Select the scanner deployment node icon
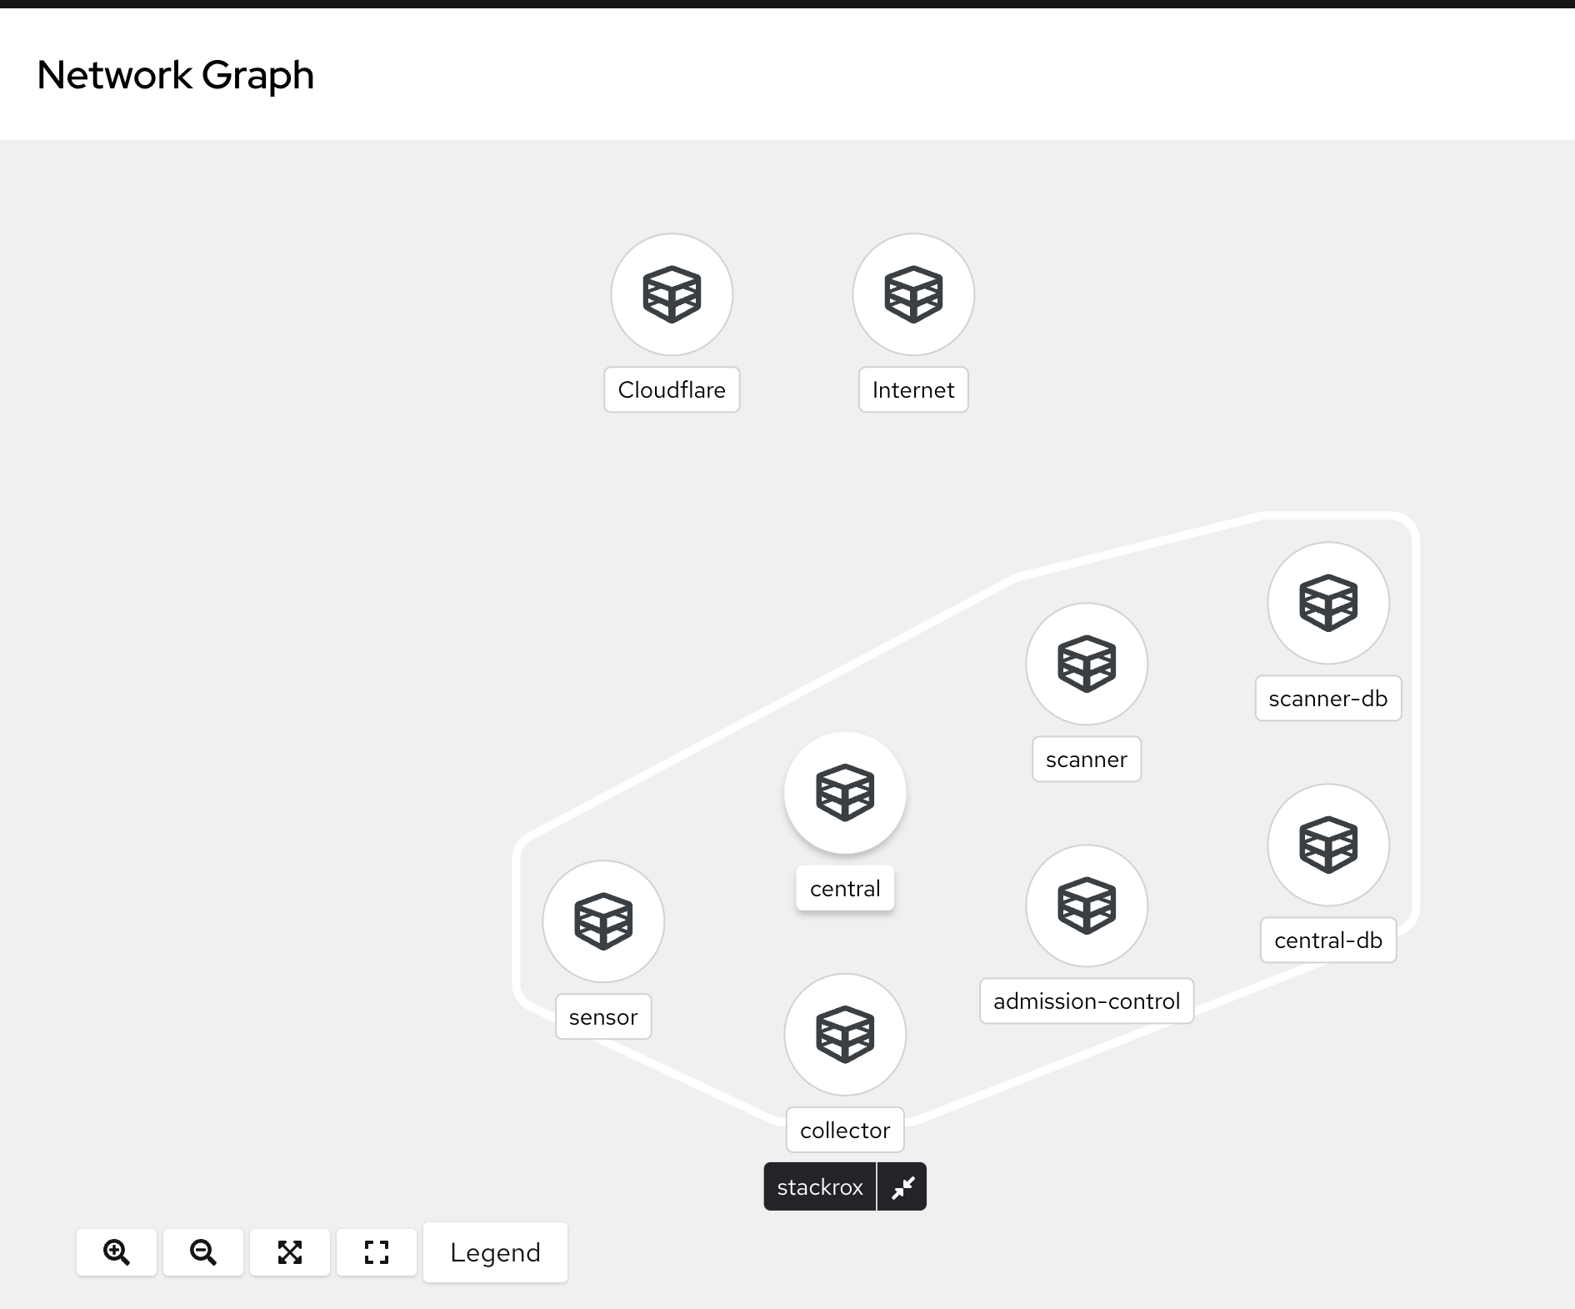Viewport: 1575px width, 1309px height. pos(1087,664)
